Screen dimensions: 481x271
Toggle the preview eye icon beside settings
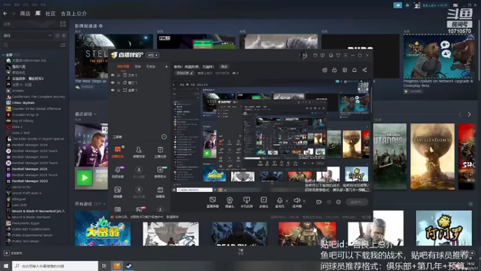click(329, 202)
